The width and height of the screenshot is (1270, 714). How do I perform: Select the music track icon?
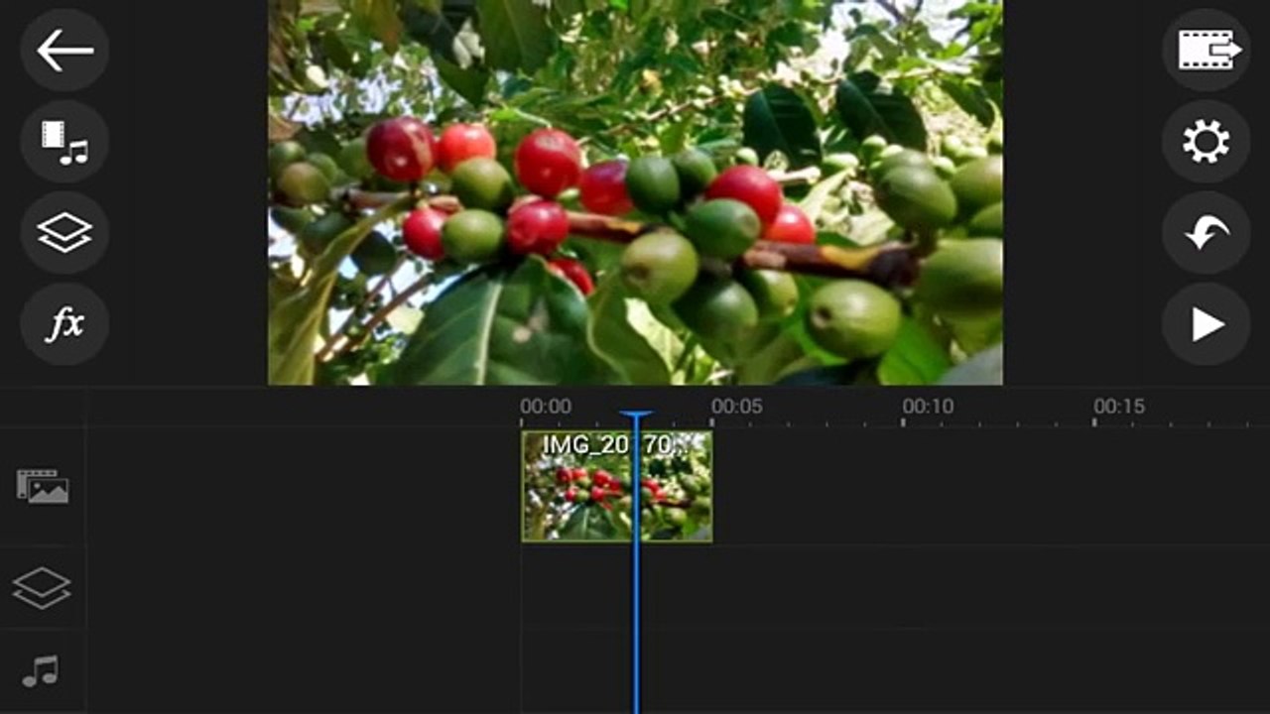(x=42, y=671)
